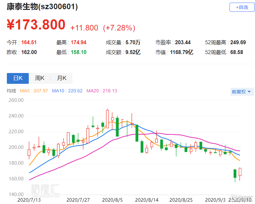Click the 2020/8/25 date axis label
This screenshot has width=255, height=204.
click(x=181, y=200)
